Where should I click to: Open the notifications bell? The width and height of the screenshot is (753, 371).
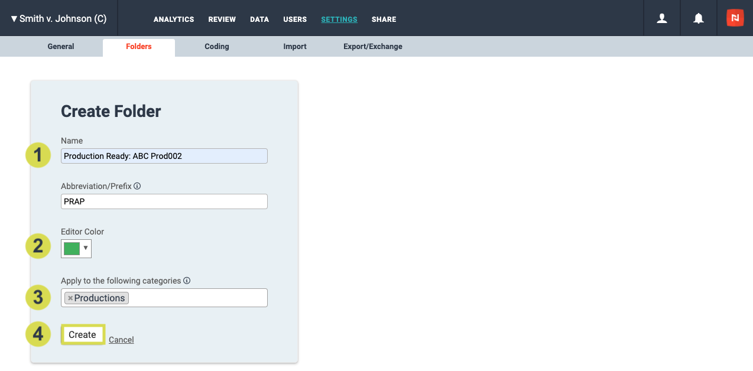click(699, 18)
